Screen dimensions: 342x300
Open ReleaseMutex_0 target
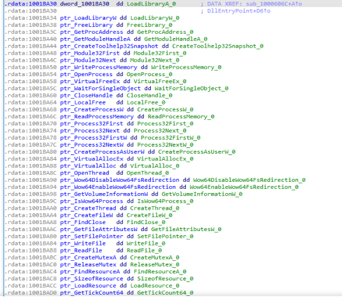(154, 265)
